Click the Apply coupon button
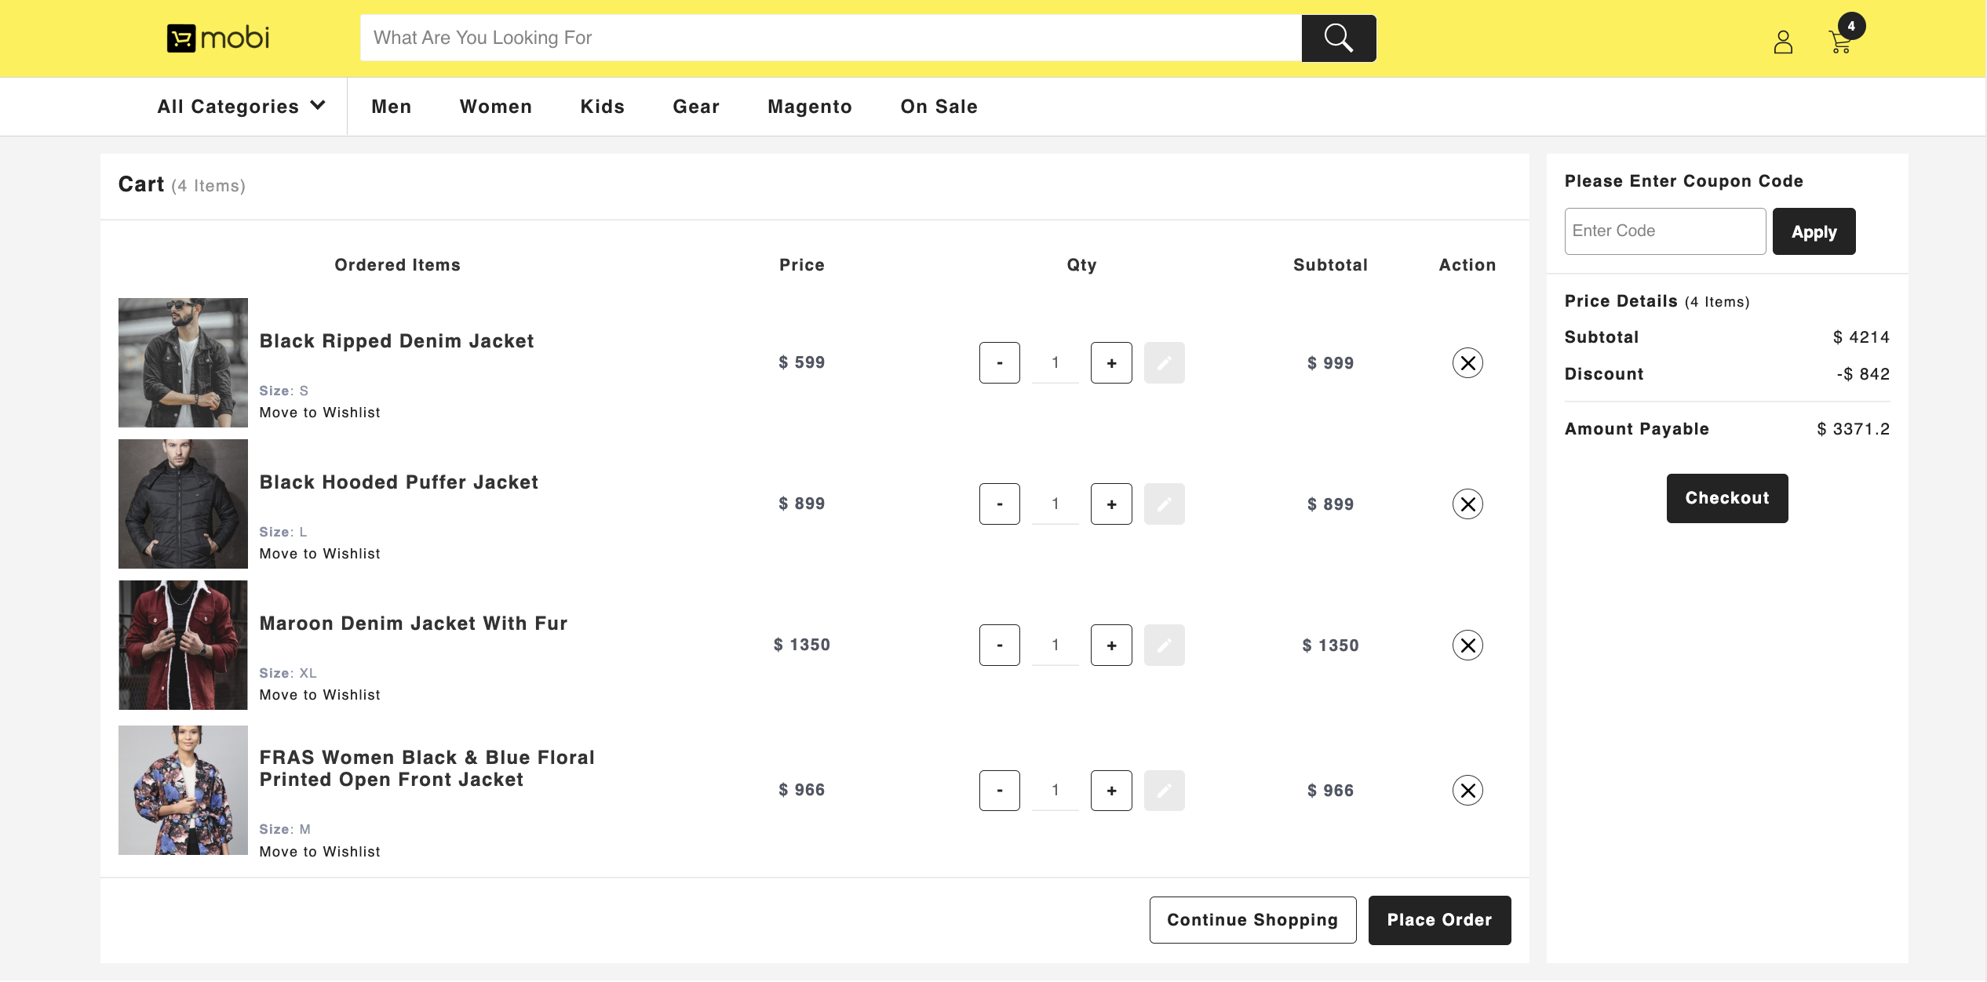Viewport: 1987px width, 982px height. coord(1814,231)
